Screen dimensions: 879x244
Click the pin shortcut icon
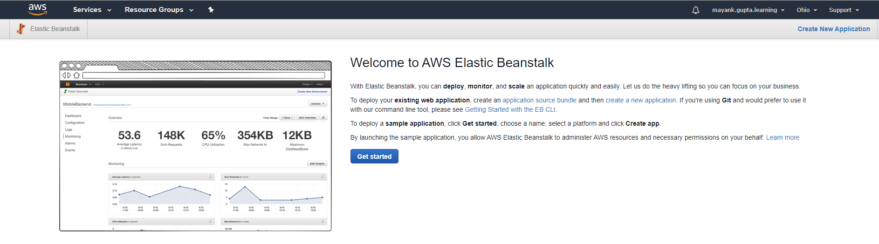click(211, 10)
